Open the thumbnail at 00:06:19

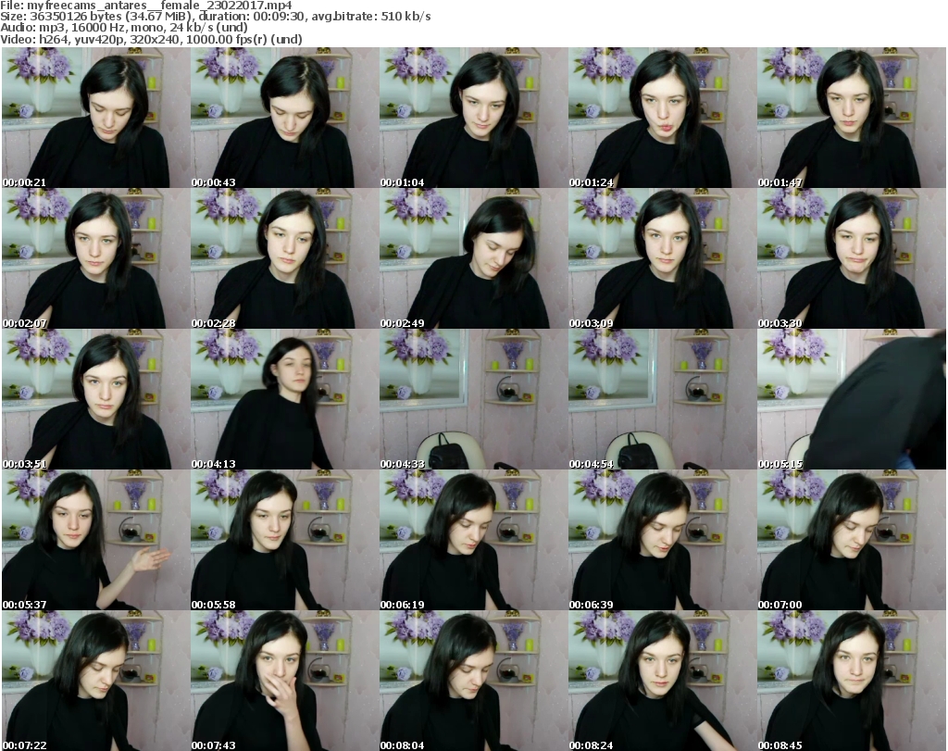(473, 541)
